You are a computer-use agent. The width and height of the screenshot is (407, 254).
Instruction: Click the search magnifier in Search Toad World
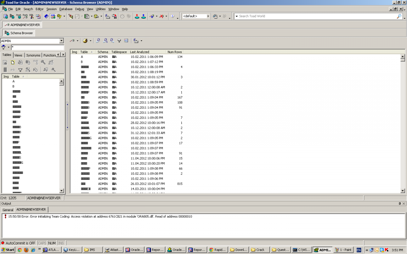pyautogui.click(x=399, y=16)
